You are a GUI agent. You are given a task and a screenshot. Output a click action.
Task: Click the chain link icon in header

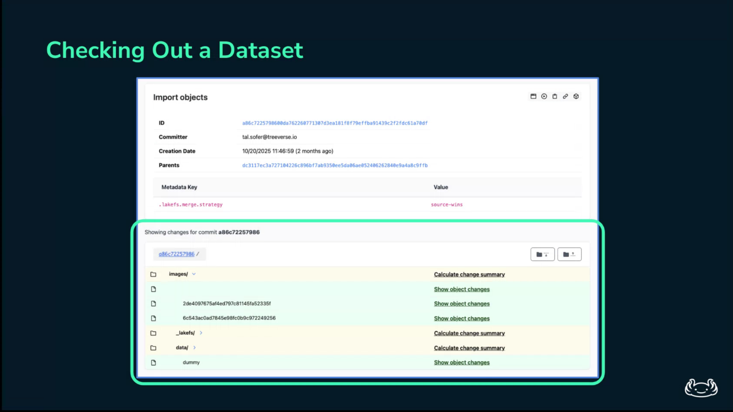565,96
